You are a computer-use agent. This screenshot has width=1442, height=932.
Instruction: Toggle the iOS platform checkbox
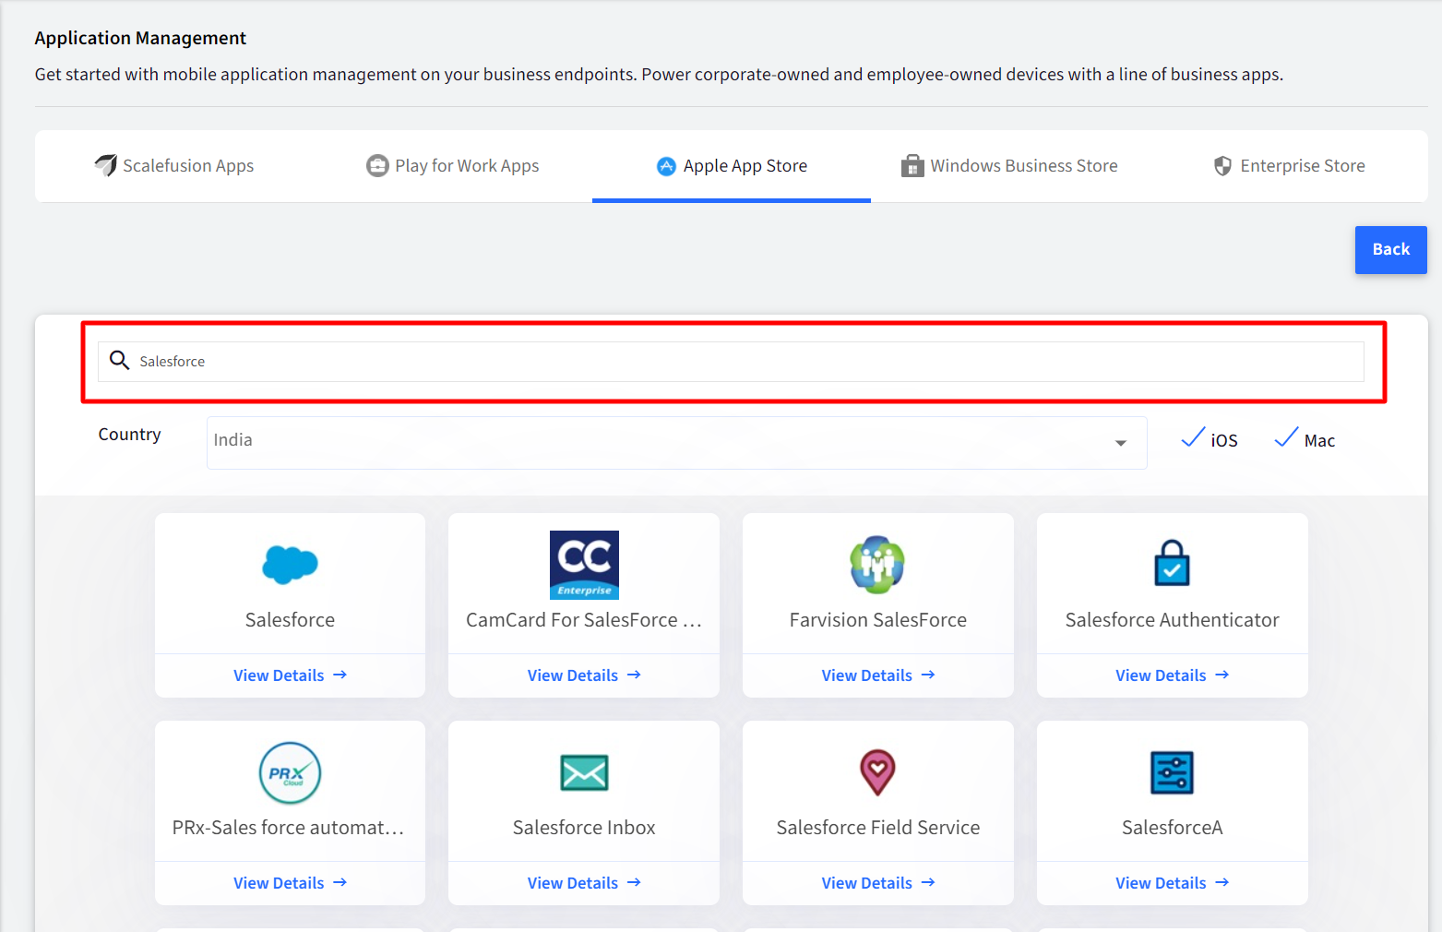coord(1193,437)
